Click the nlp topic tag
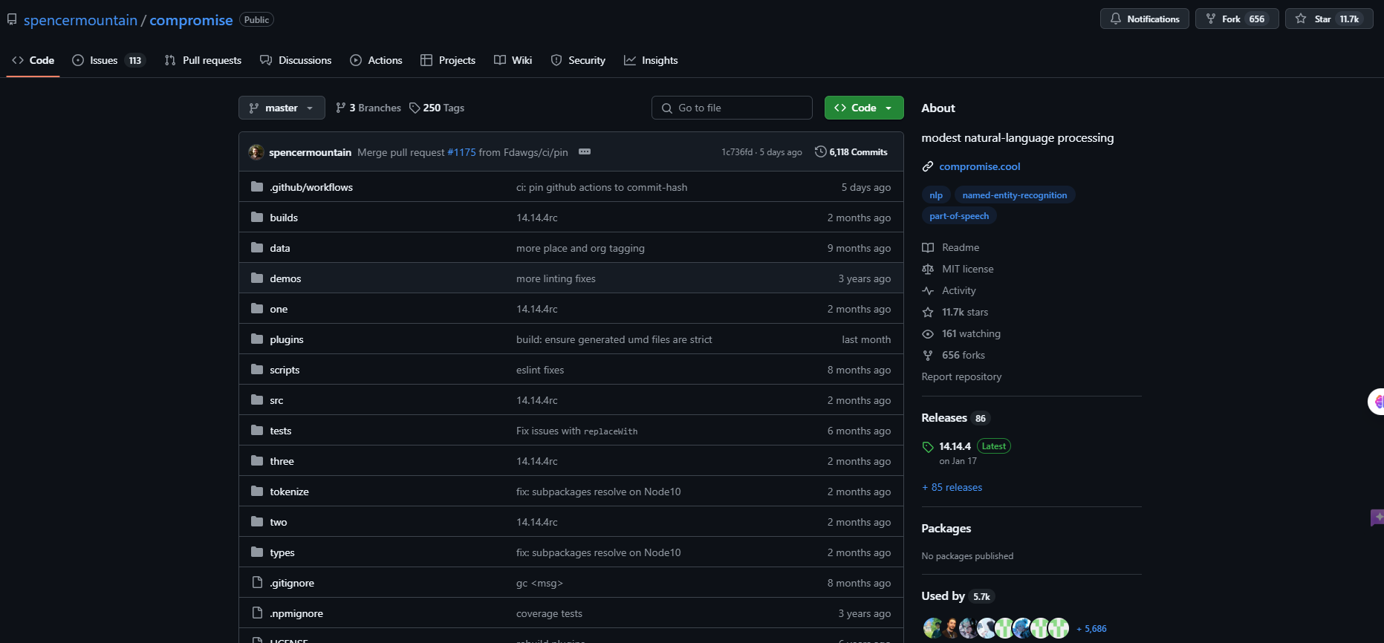The image size is (1384, 643). coord(936,195)
